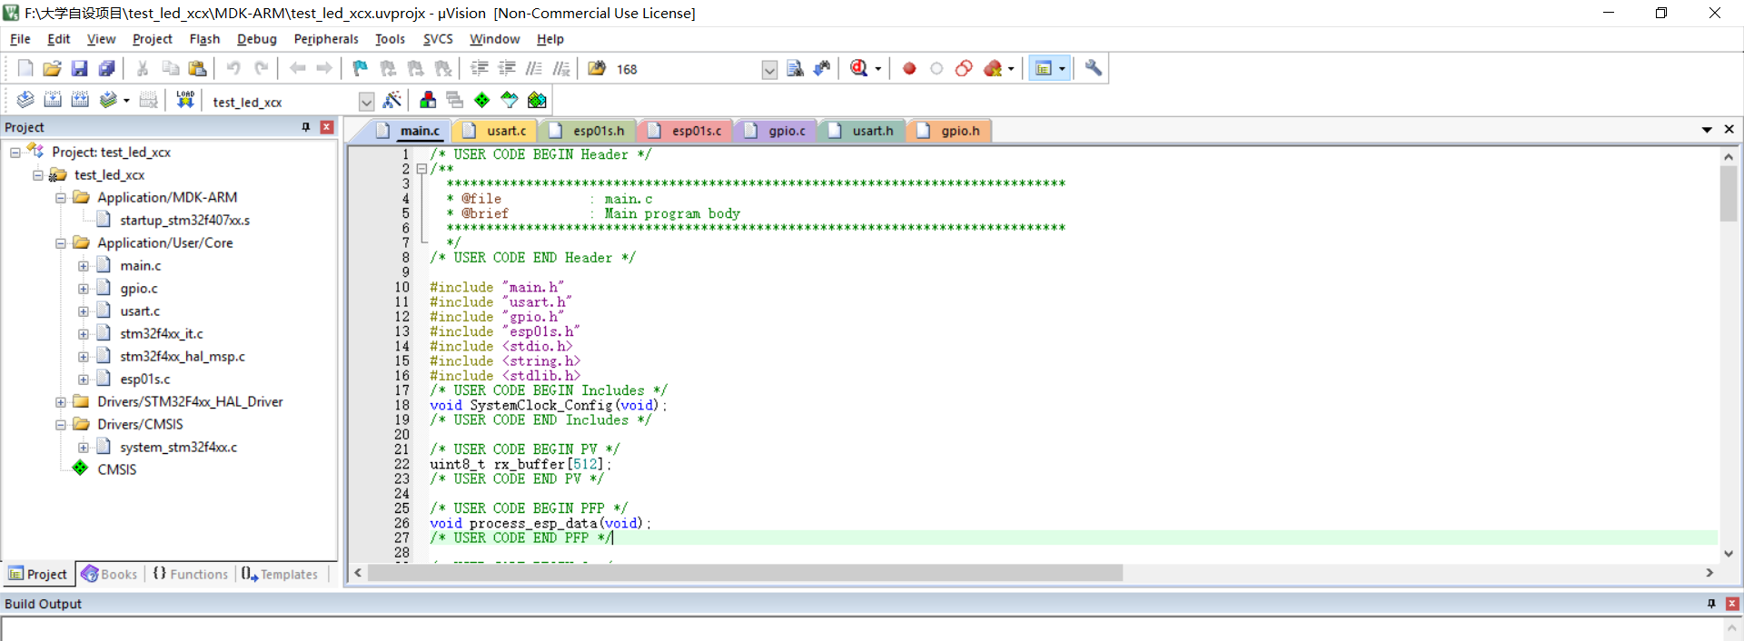This screenshot has height=641, width=1744.
Task: Click the editor scroll-down arrow
Action: pos(1729,553)
